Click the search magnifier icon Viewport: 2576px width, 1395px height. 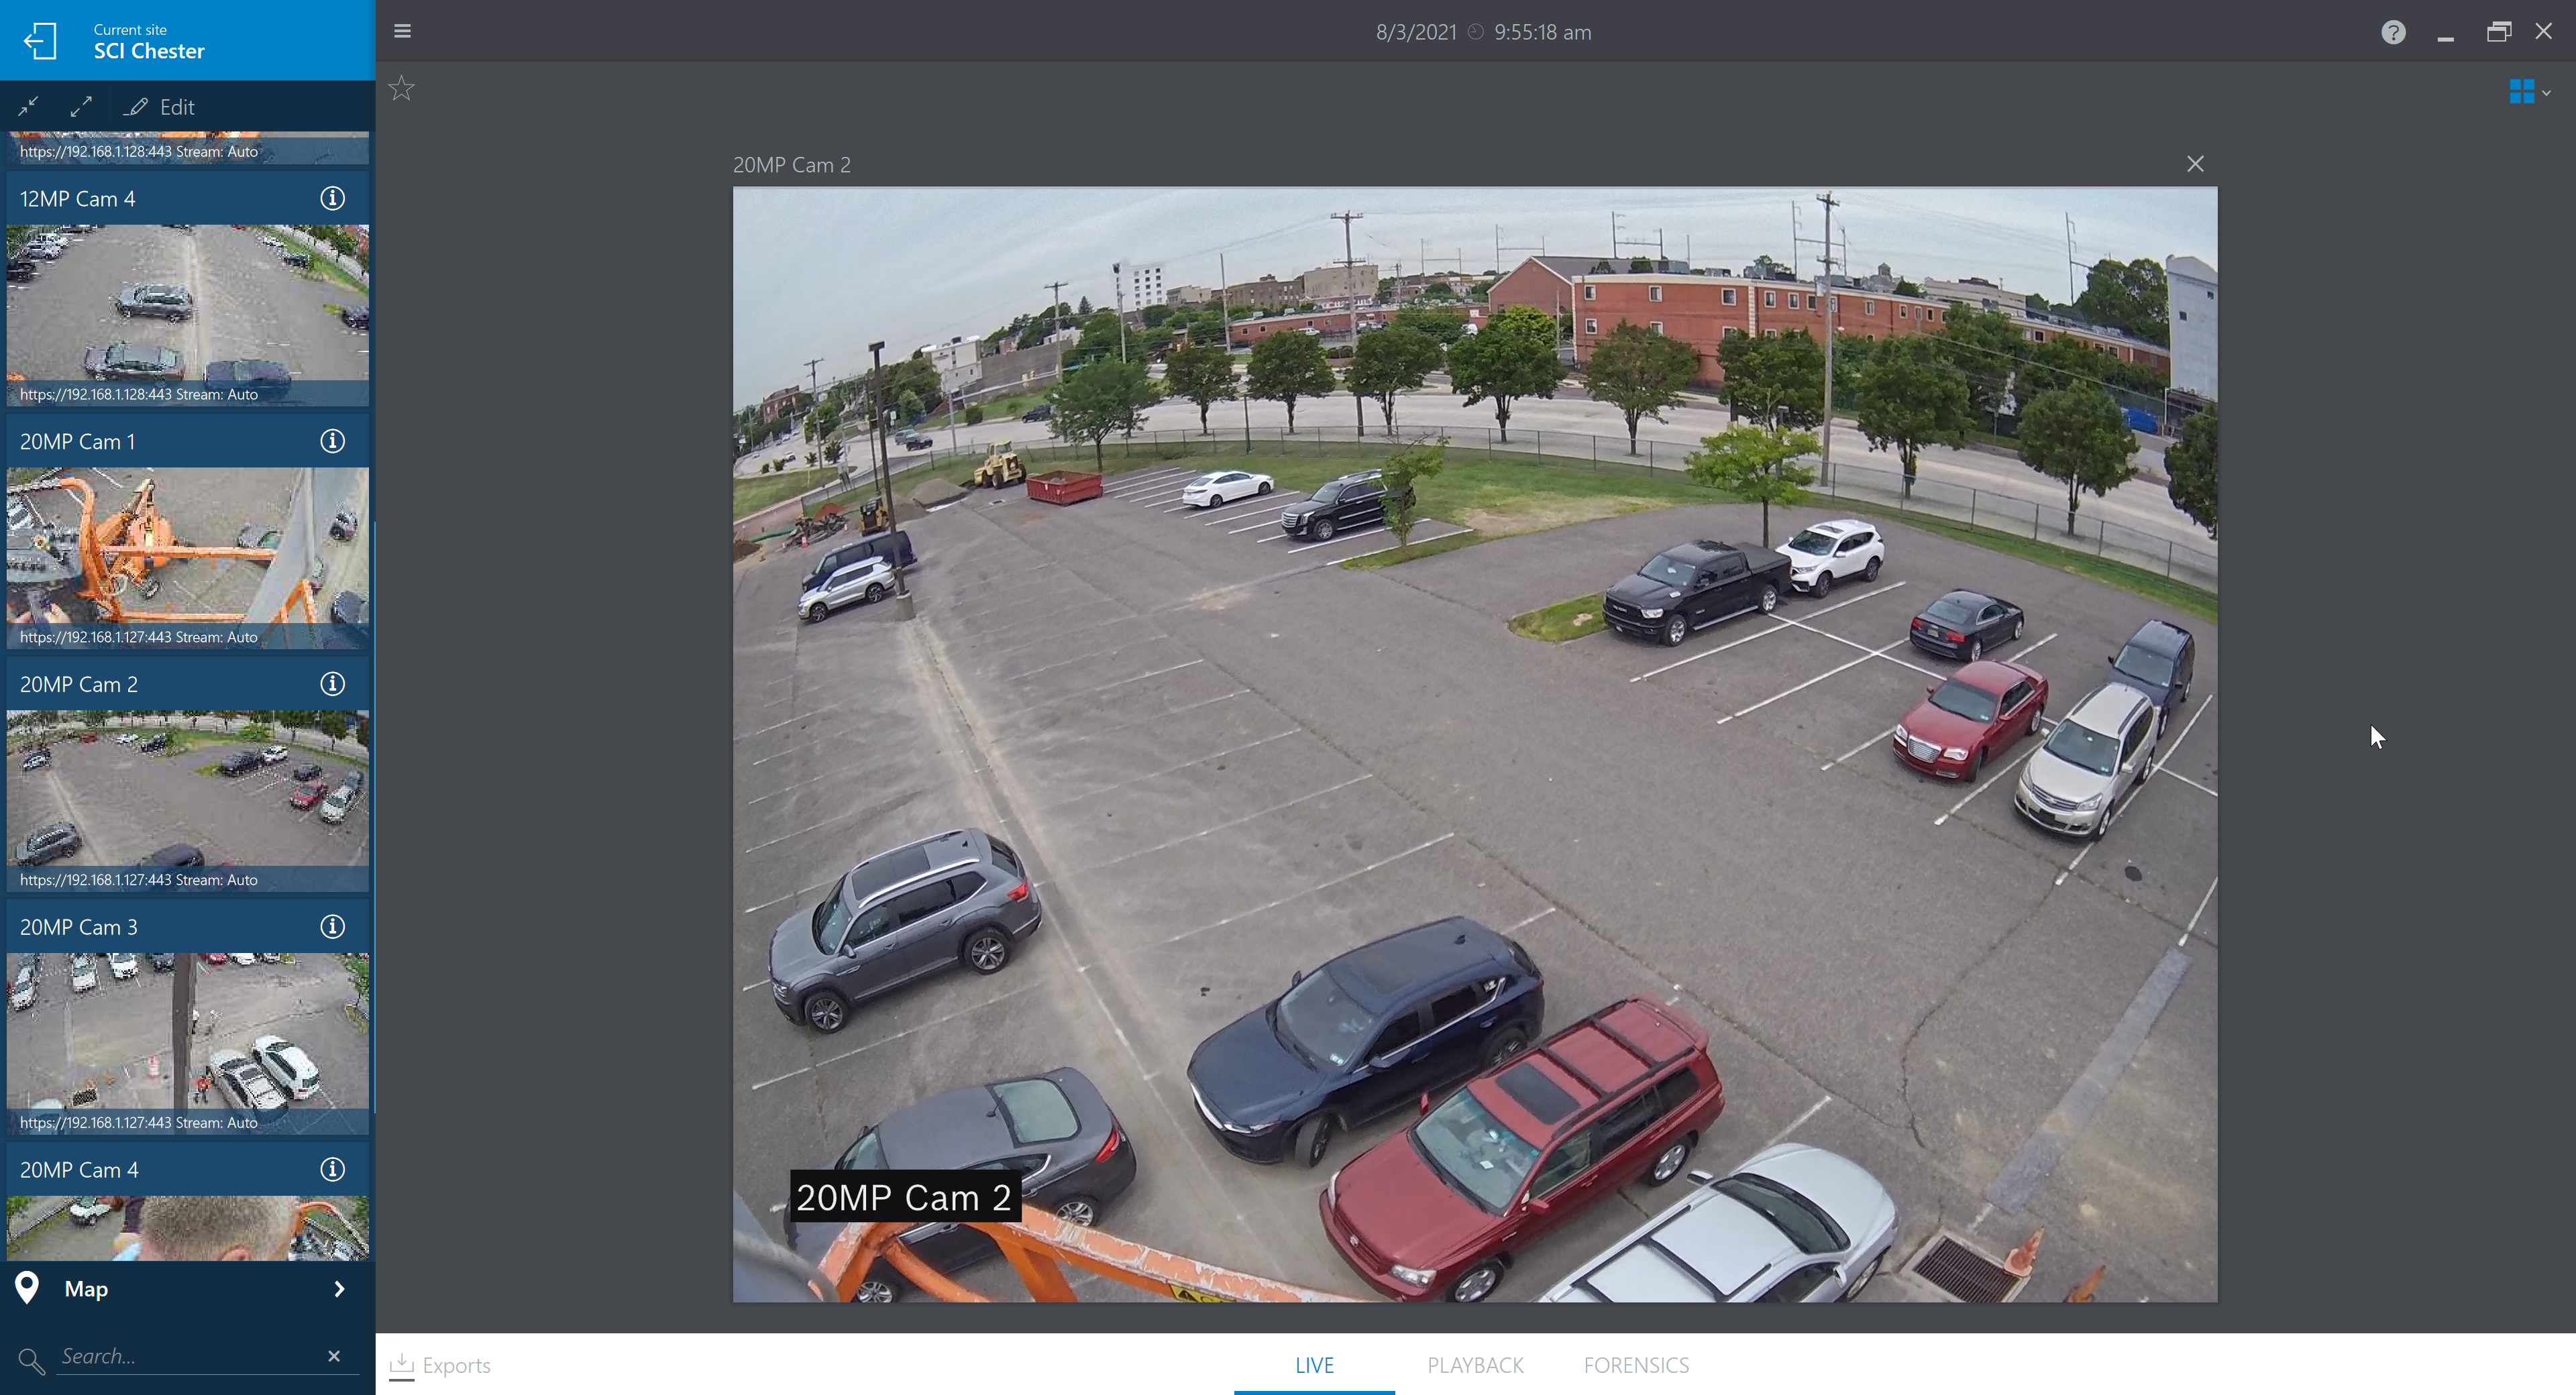coord(31,1360)
